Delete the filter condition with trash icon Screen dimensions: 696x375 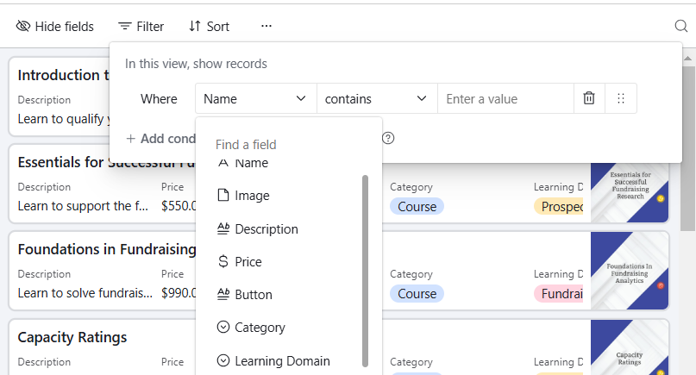point(589,99)
